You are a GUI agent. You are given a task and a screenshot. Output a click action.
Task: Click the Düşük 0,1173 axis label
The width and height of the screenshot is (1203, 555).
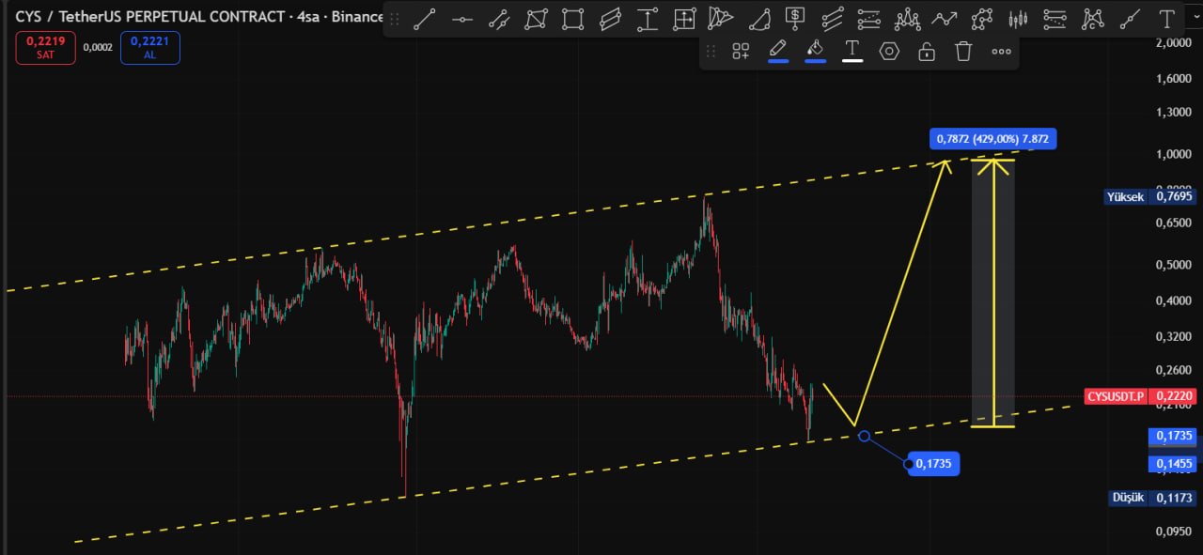[x=1153, y=498]
